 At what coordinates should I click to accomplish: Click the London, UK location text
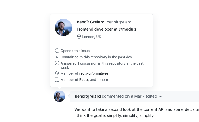92,37
